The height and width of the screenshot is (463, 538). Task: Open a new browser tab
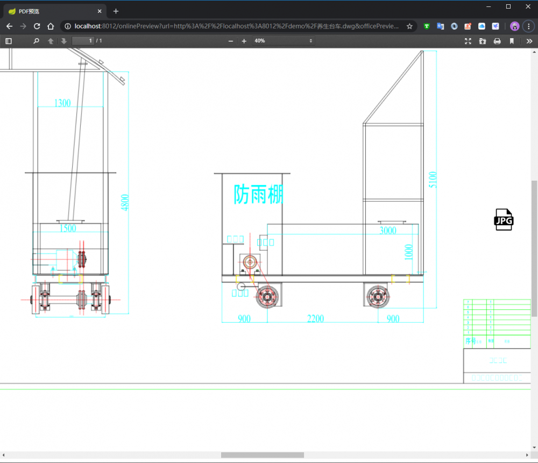pyautogui.click(x=116, y=11)
